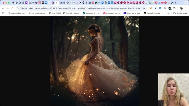The height and width of the screenshot is (106, 189).
Task: Switch to the blue download-arrow tab
Action: click(159, 3)
